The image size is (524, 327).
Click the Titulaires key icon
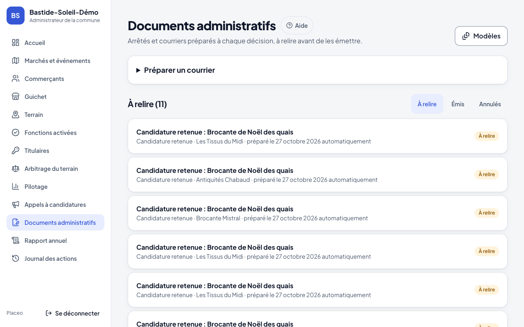(x=16, y=150)
